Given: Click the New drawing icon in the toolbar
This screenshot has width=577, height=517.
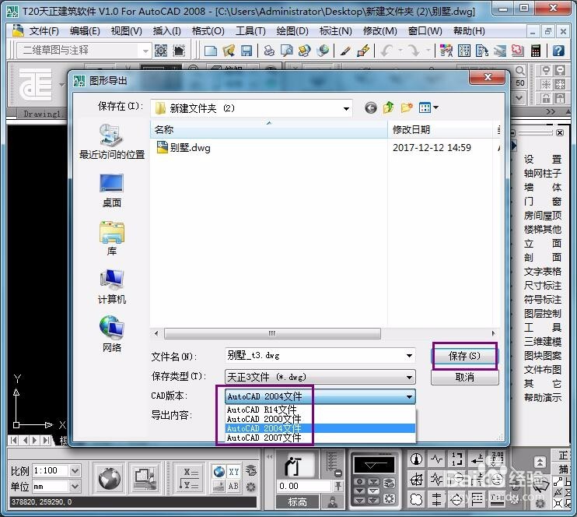Looking at the screenshot, I should click(211, 51).
